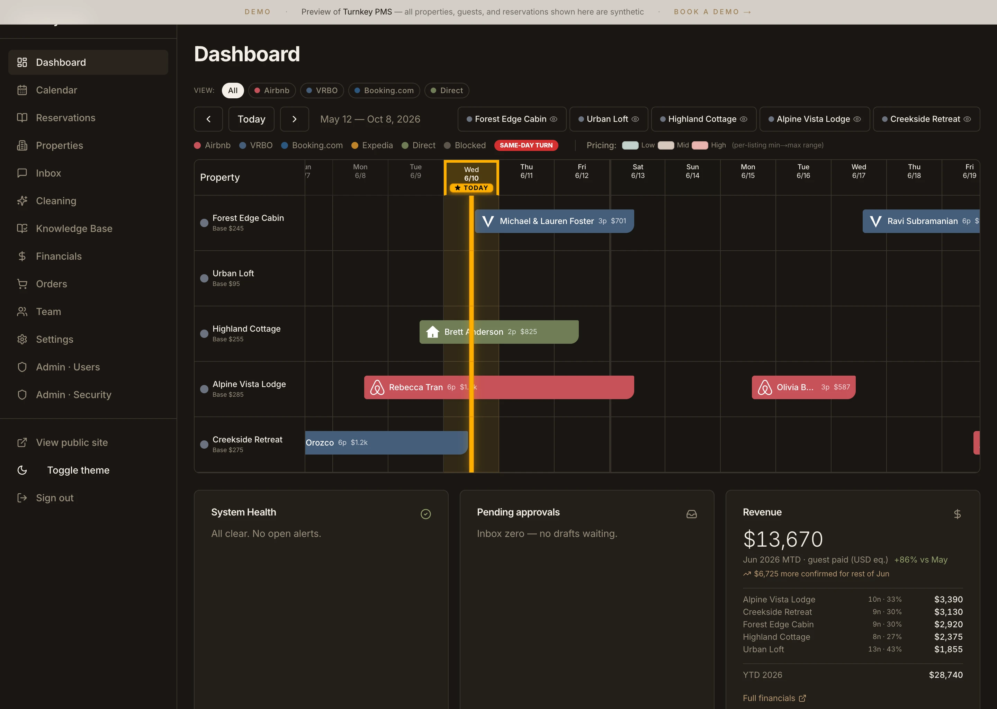
Task: Select the All view filter
Action: pyautogui.click(x=233, y=90)
